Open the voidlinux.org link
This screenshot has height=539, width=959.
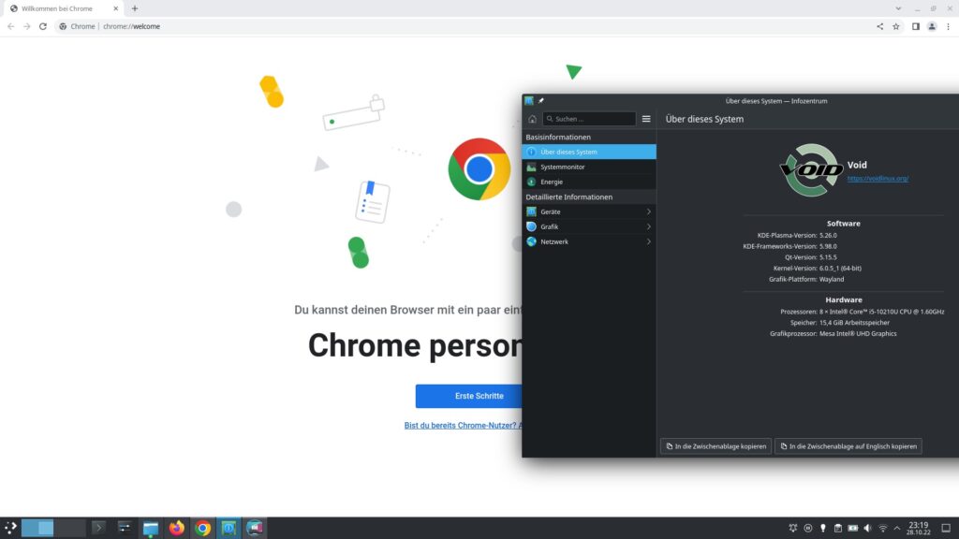tap(878, 179)
